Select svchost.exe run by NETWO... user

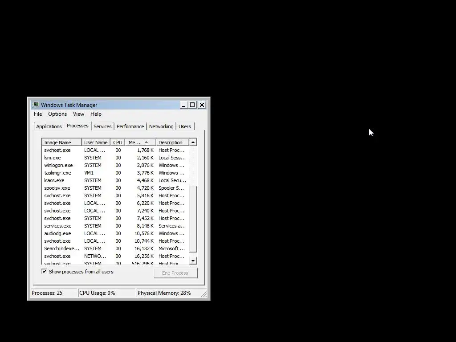(x=115, y=256)
